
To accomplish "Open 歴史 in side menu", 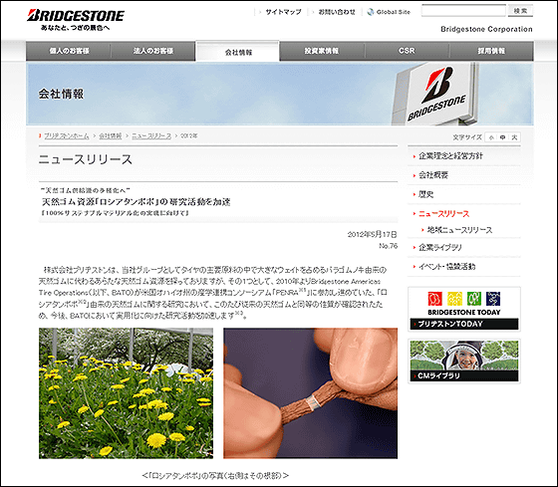I will click(426, 194).
